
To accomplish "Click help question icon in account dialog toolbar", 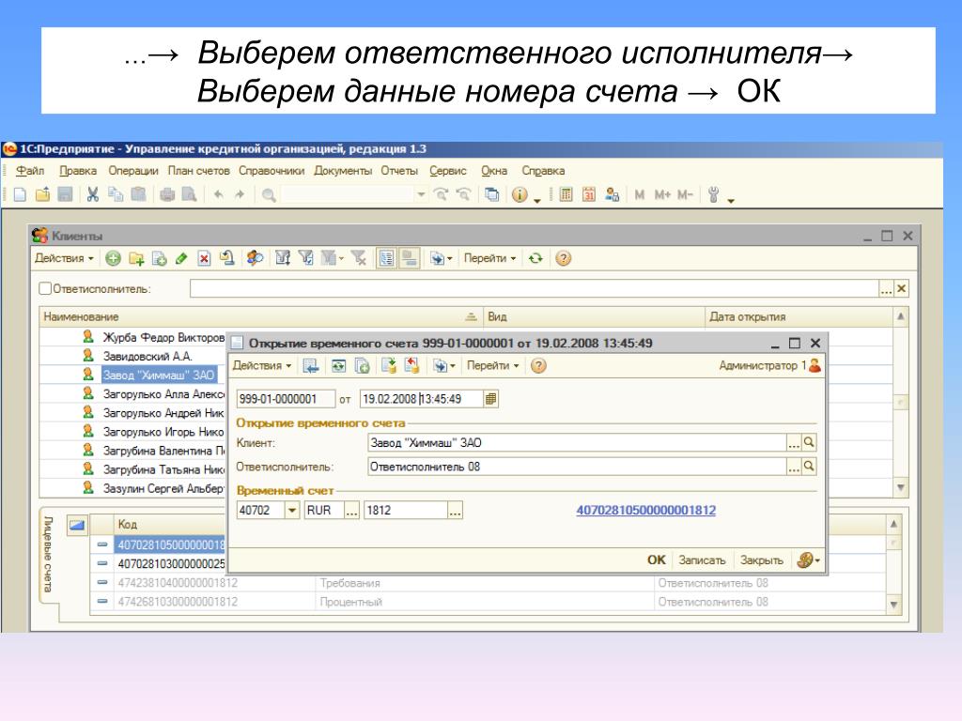I will (x=538, y=366).
